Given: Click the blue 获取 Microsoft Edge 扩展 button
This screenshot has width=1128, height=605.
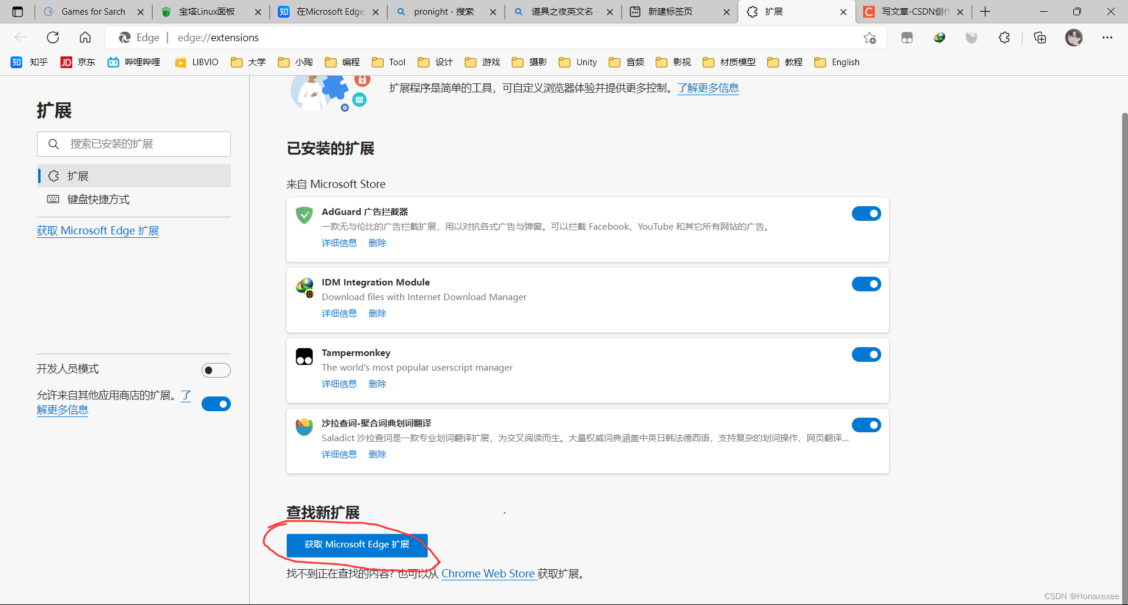Looking at the screenshot, I should click(357, 544).
